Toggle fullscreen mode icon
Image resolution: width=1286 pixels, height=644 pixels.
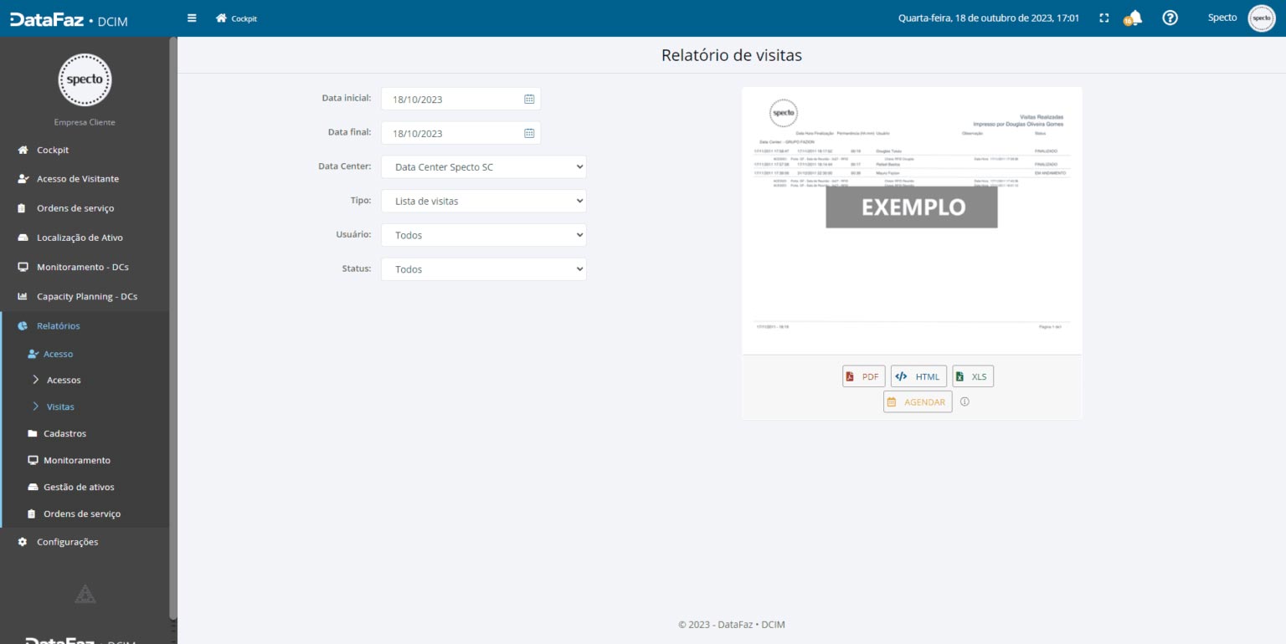click(1104, 18)
